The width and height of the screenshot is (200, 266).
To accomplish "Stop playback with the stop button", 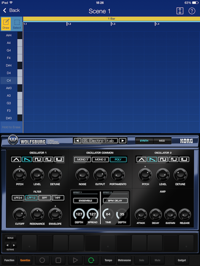I will [x=58, y=260].
